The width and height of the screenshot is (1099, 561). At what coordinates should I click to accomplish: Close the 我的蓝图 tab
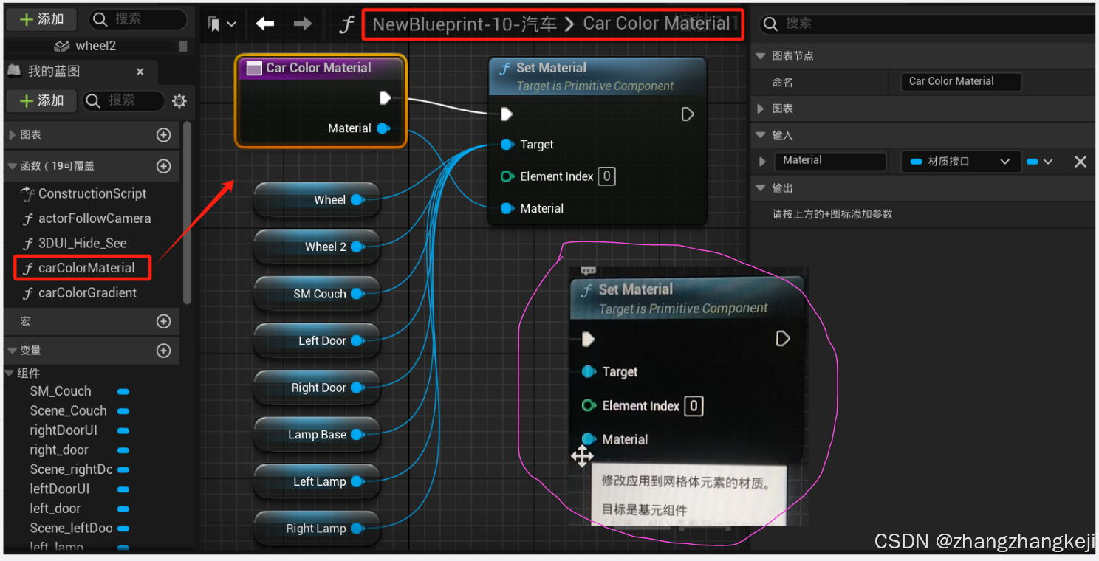coord(140,72)
